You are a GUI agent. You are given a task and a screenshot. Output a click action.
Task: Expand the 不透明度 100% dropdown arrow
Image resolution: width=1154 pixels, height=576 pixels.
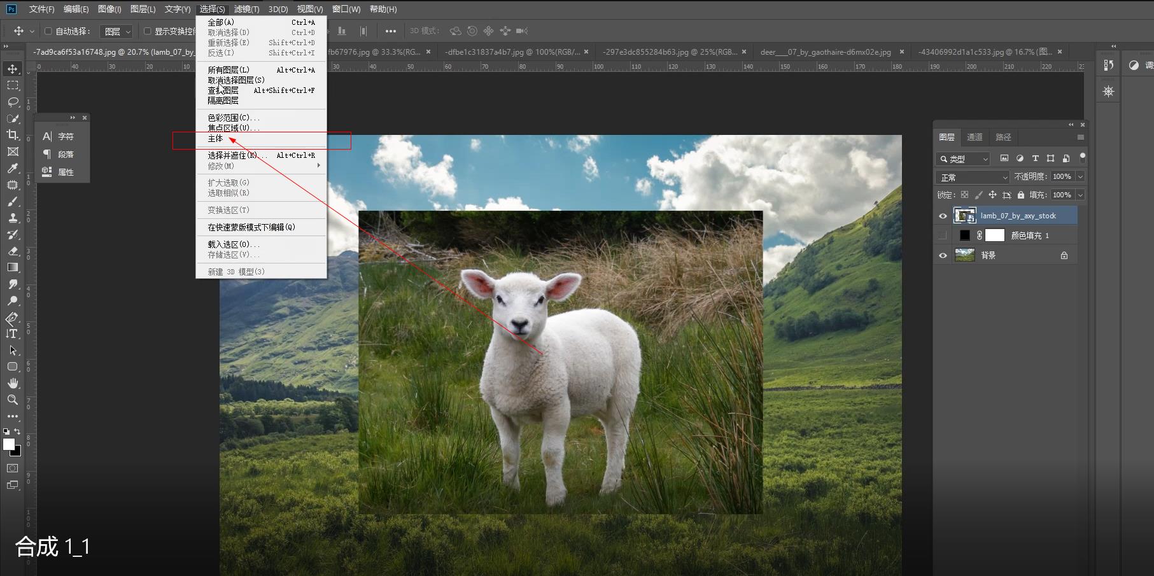pyautogui.click(x=1080, y=176)
